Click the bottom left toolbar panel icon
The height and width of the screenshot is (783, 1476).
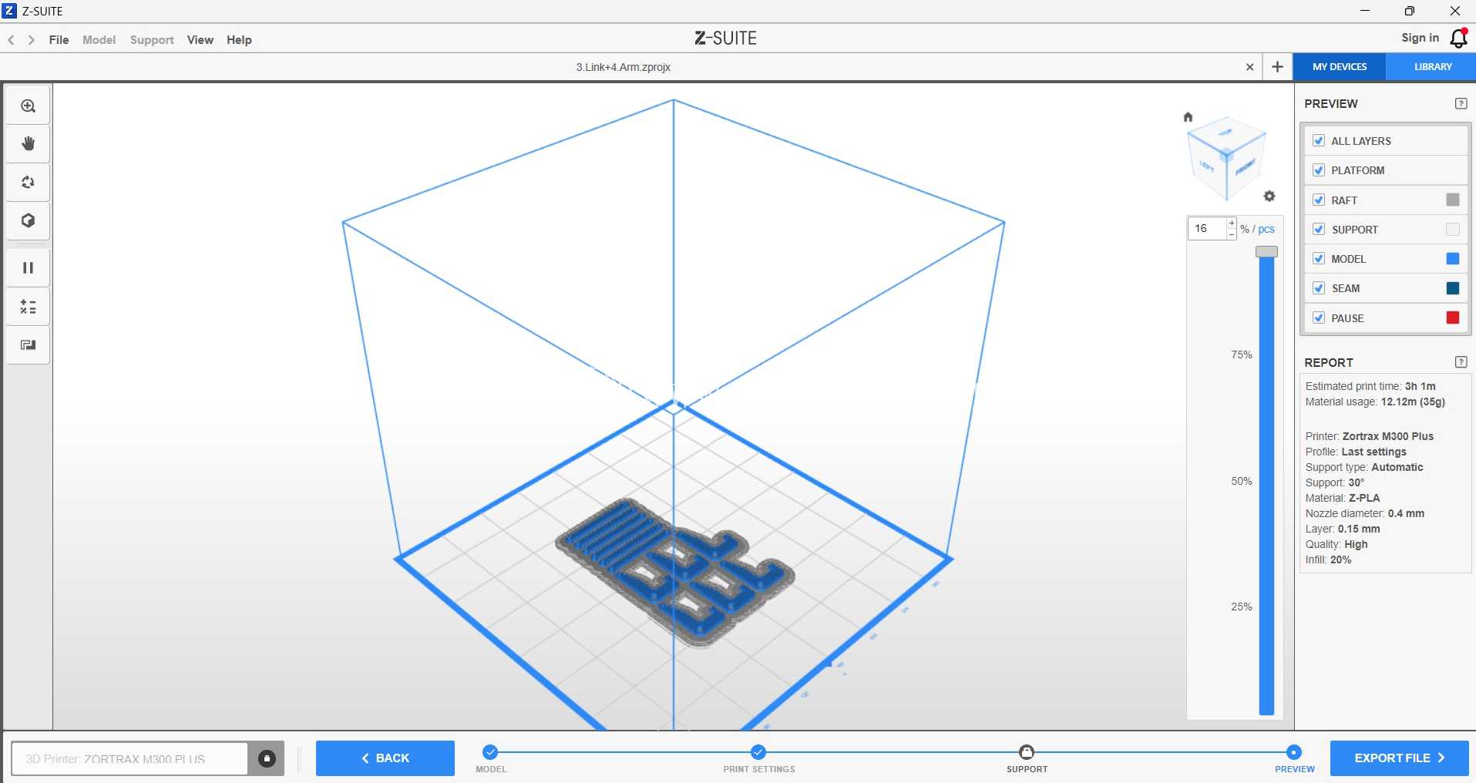click(x=29, y=345)
